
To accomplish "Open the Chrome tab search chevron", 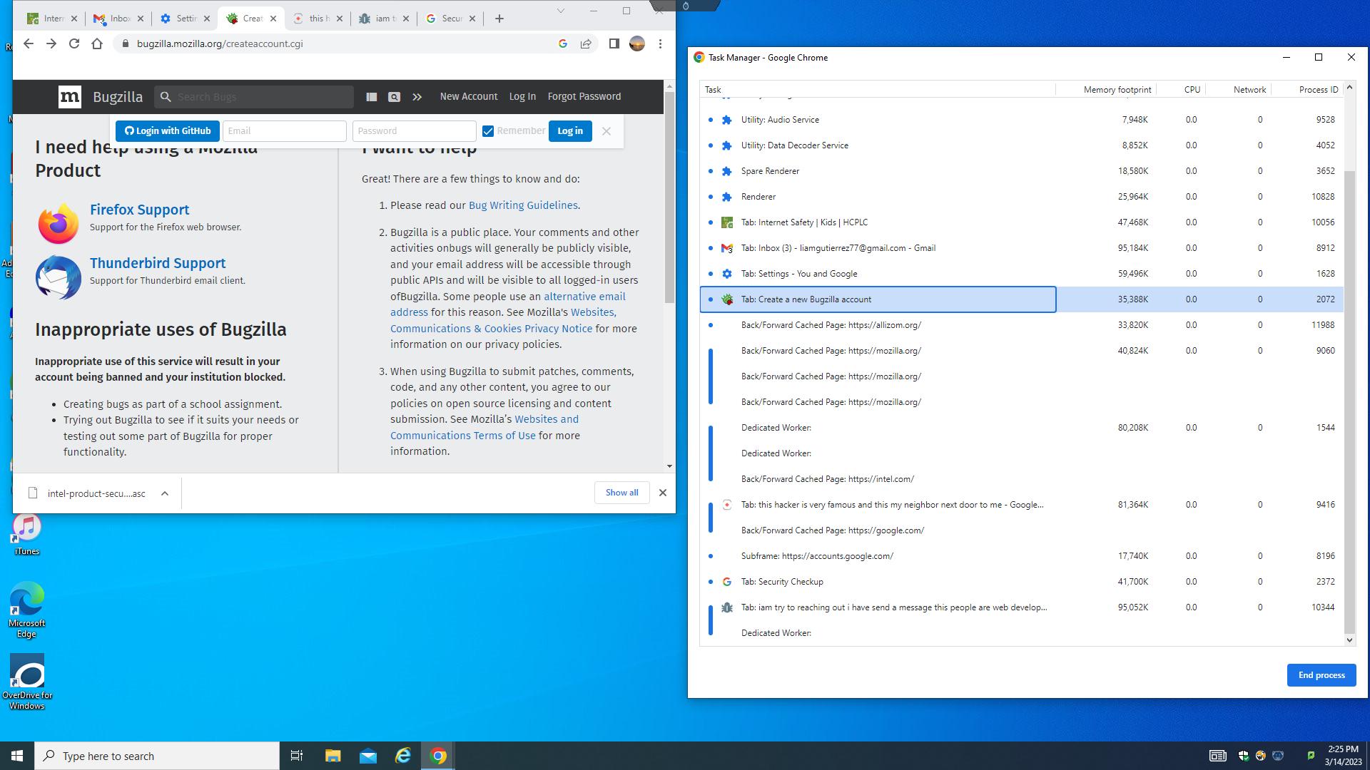I will (561, 11).
